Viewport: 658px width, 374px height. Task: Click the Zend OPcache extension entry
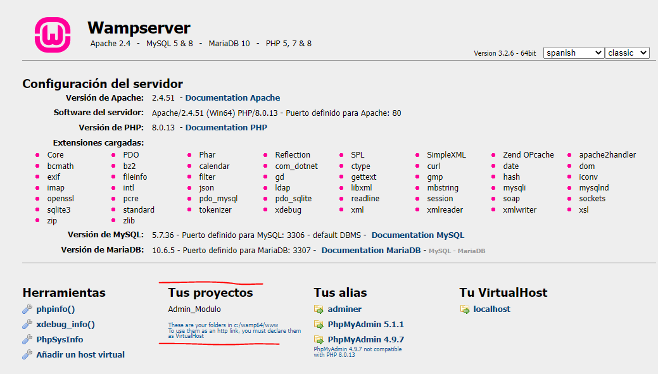[x=528, y=154]
